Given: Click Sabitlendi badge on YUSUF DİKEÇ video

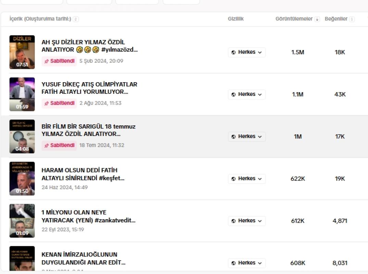Looking at the screenshot, I should tap(59, 103).
